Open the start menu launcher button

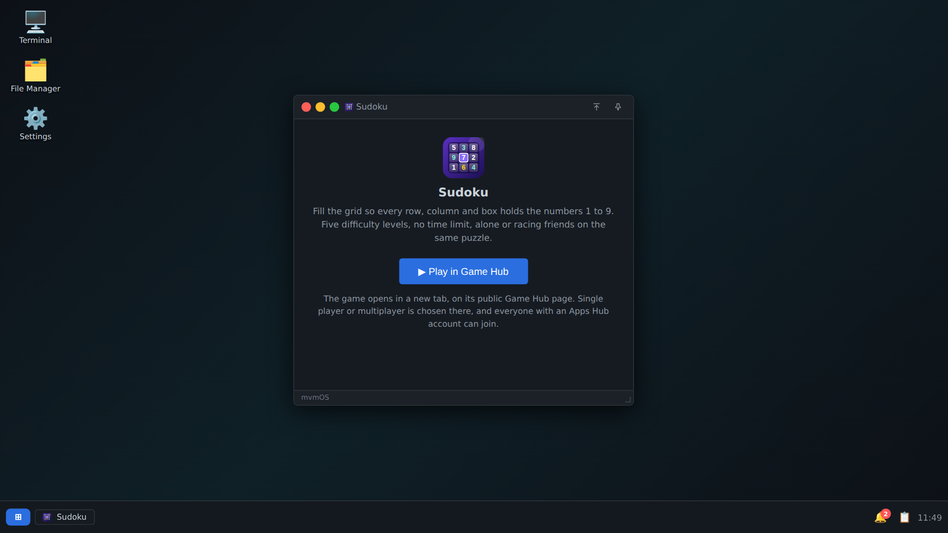pos(18,517)
